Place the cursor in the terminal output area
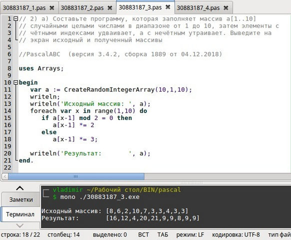This screenshot has height=240, width=291. tap(166, 206)
